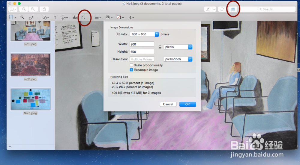Click the 42.4 × 59.8 percent text
The image size is (300, 165).
click(133, 83)
